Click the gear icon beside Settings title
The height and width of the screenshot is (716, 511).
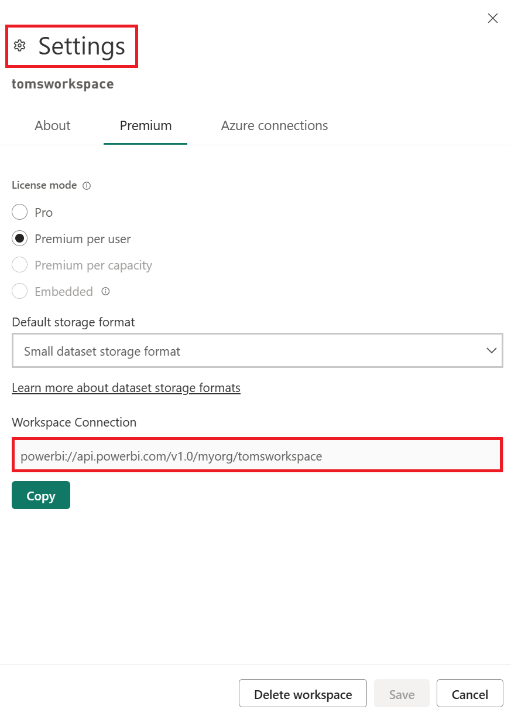pos(20,45)
